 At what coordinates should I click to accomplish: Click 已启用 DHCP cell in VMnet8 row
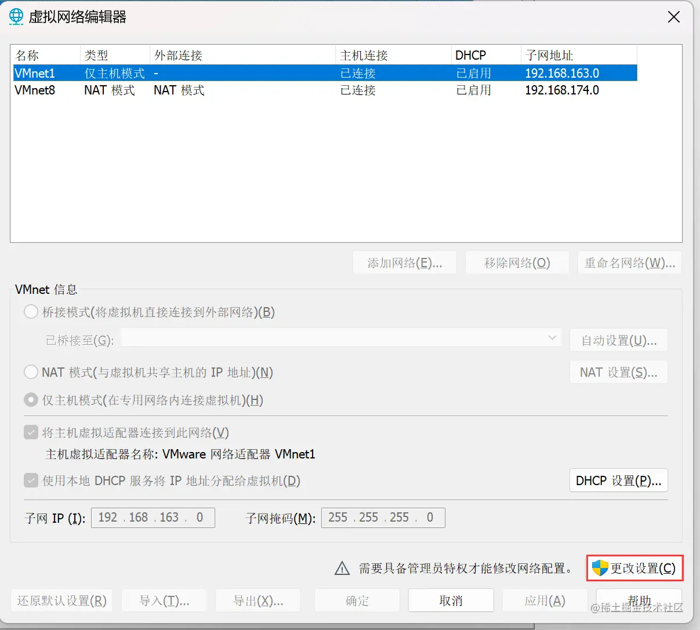[474, 90]
